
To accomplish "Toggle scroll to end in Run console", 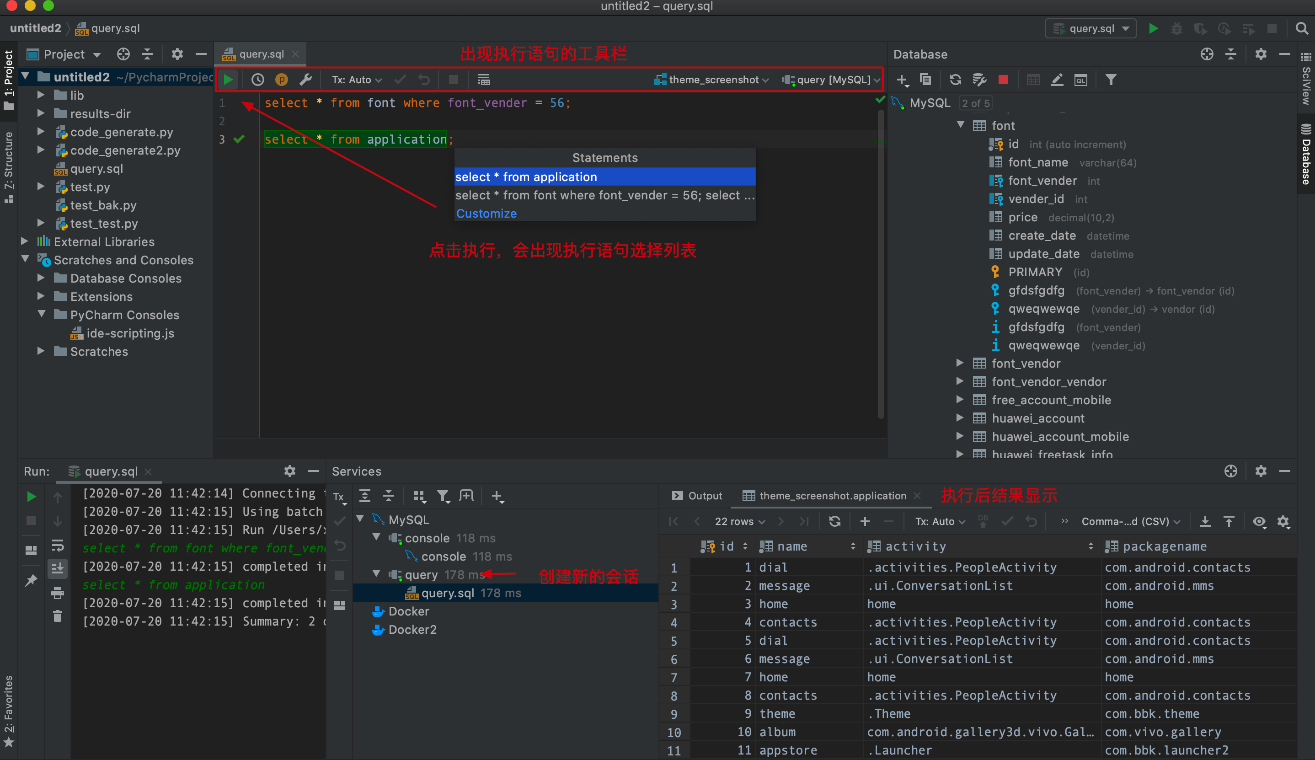I will pyautogui.click(x=58, y=568).
